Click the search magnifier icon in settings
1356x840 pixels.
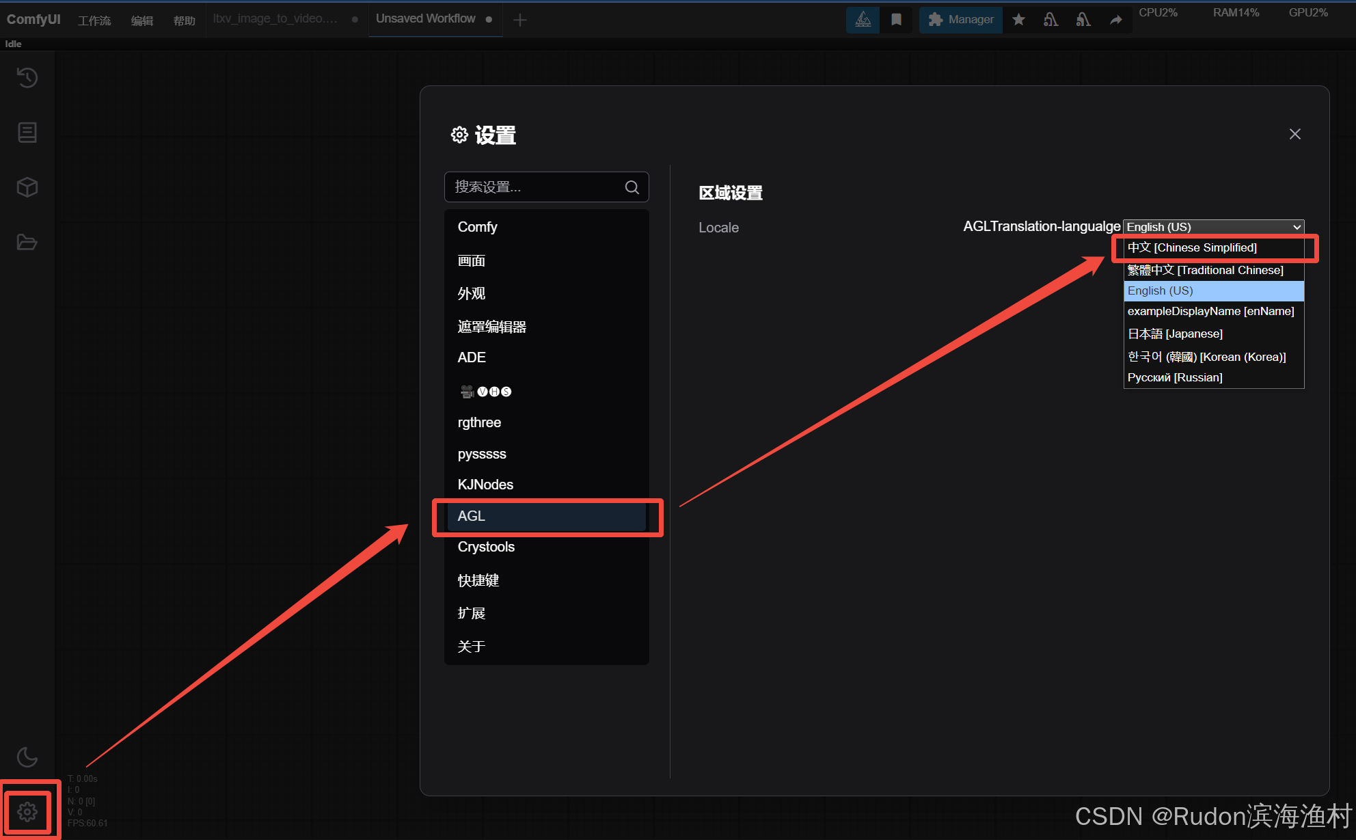click(632, 187)
